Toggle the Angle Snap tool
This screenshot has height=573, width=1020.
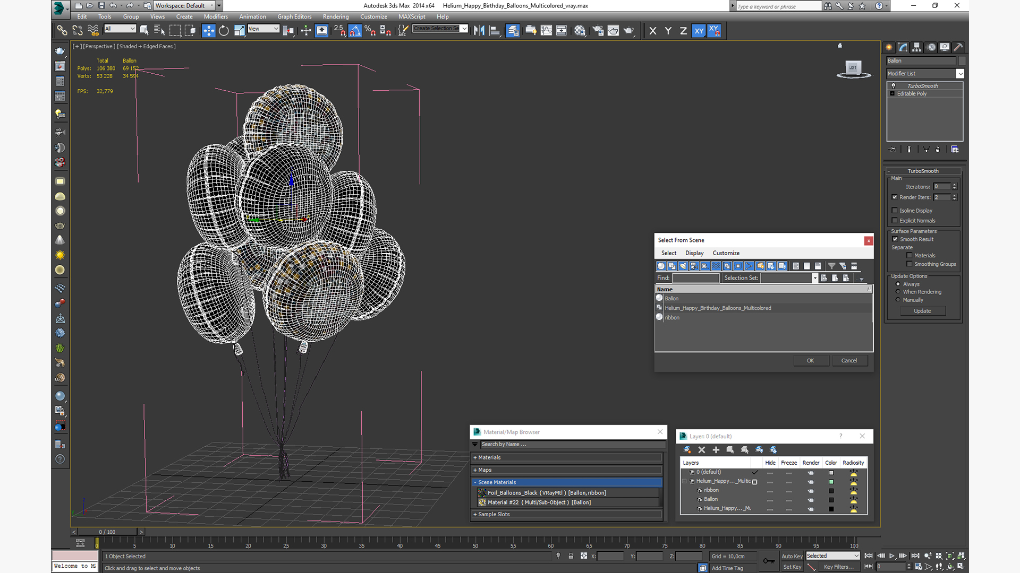point(355,31)
